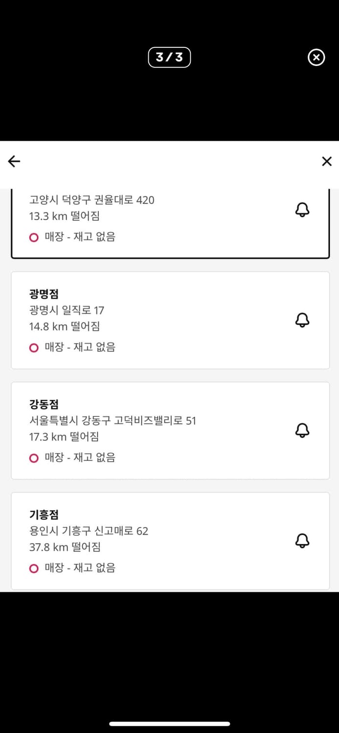339x733 pixels.
Task: Tap address 고양시 덕양구 권율대로 420
Action: click(91, 200)
